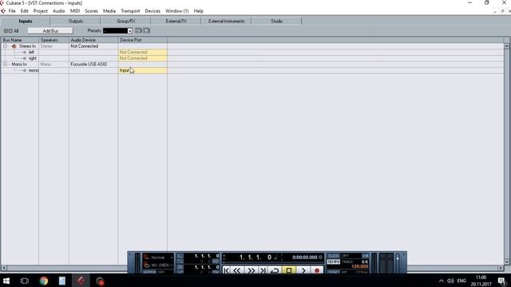Click the remove preset icon beside Presets

tap(147, 30)
